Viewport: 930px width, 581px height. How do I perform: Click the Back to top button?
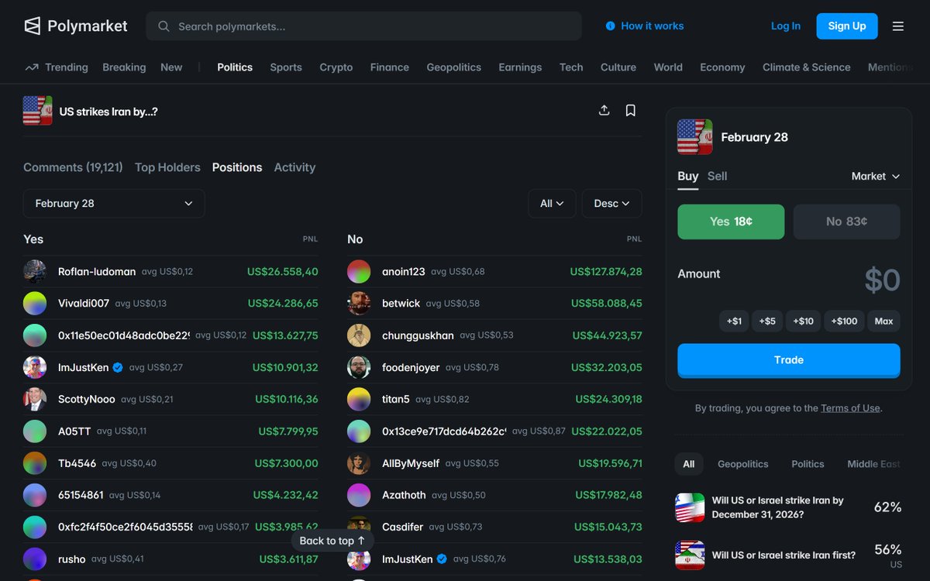(x=332, y=540)
